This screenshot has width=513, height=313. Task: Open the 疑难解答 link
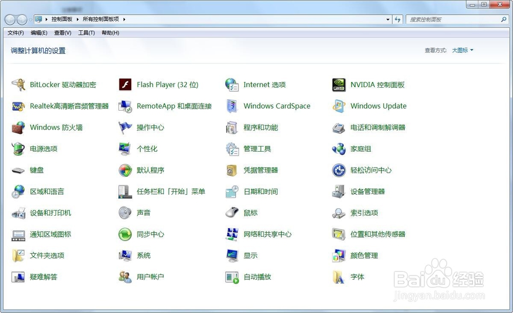tap(44, 277)
